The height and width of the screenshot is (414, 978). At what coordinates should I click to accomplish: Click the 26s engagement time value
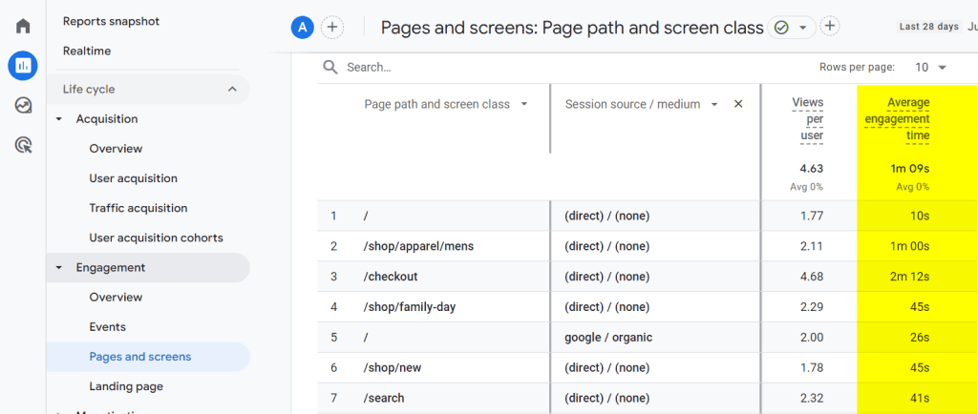(920, 338)
